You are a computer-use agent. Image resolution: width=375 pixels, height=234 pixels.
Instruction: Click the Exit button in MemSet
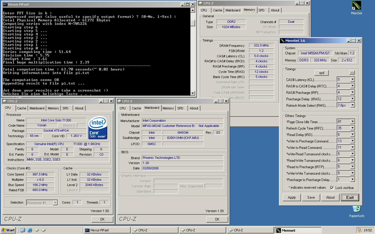[350, 197]
